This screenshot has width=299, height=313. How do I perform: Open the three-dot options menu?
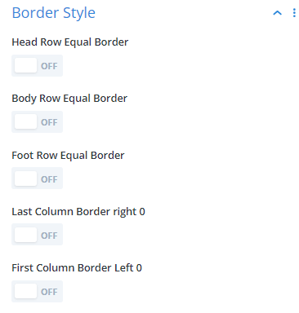click(x=294, y=13)
